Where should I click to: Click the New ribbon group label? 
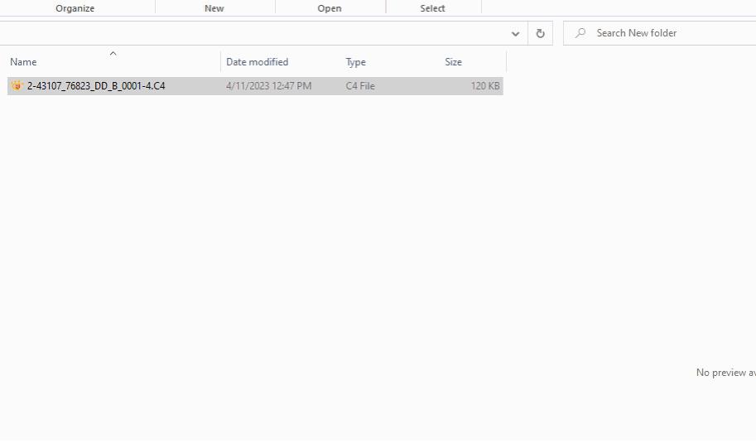point(214,8)
